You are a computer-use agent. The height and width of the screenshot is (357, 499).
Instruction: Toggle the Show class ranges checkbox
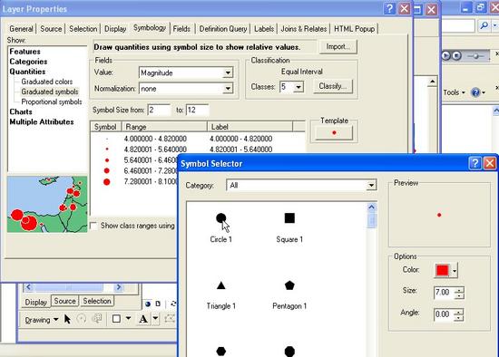[x=93, y=226]
